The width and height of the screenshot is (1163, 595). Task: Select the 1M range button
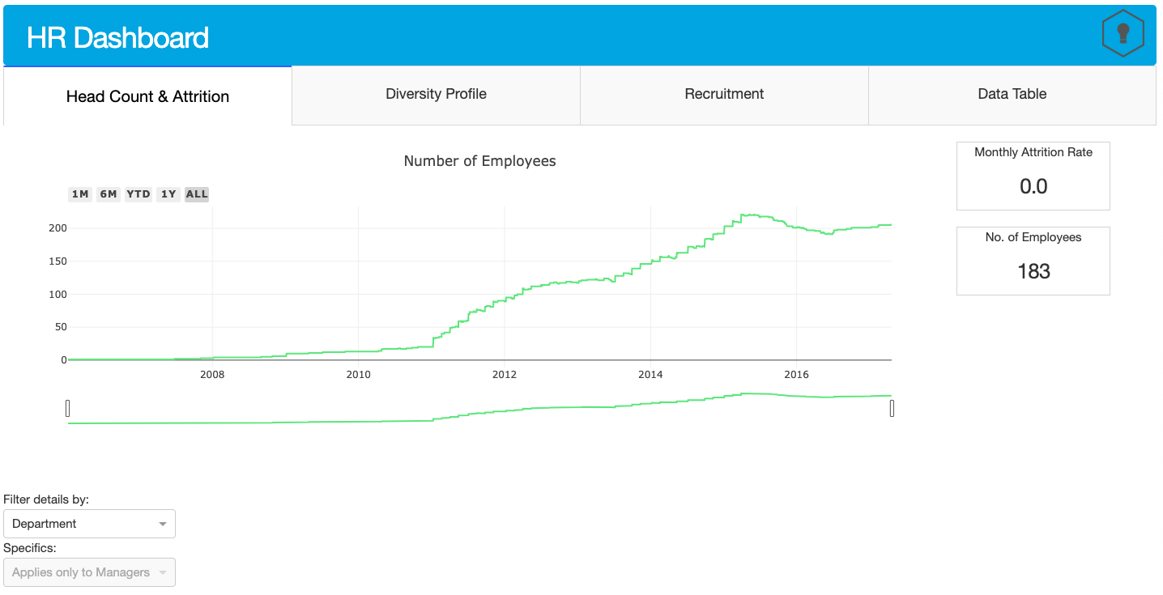(80, 194)
